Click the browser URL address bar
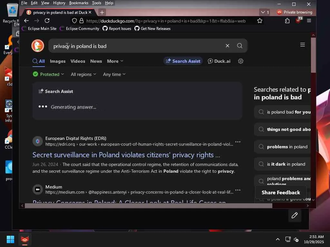Screen dimensions: 330x247 tap(166, 21)
